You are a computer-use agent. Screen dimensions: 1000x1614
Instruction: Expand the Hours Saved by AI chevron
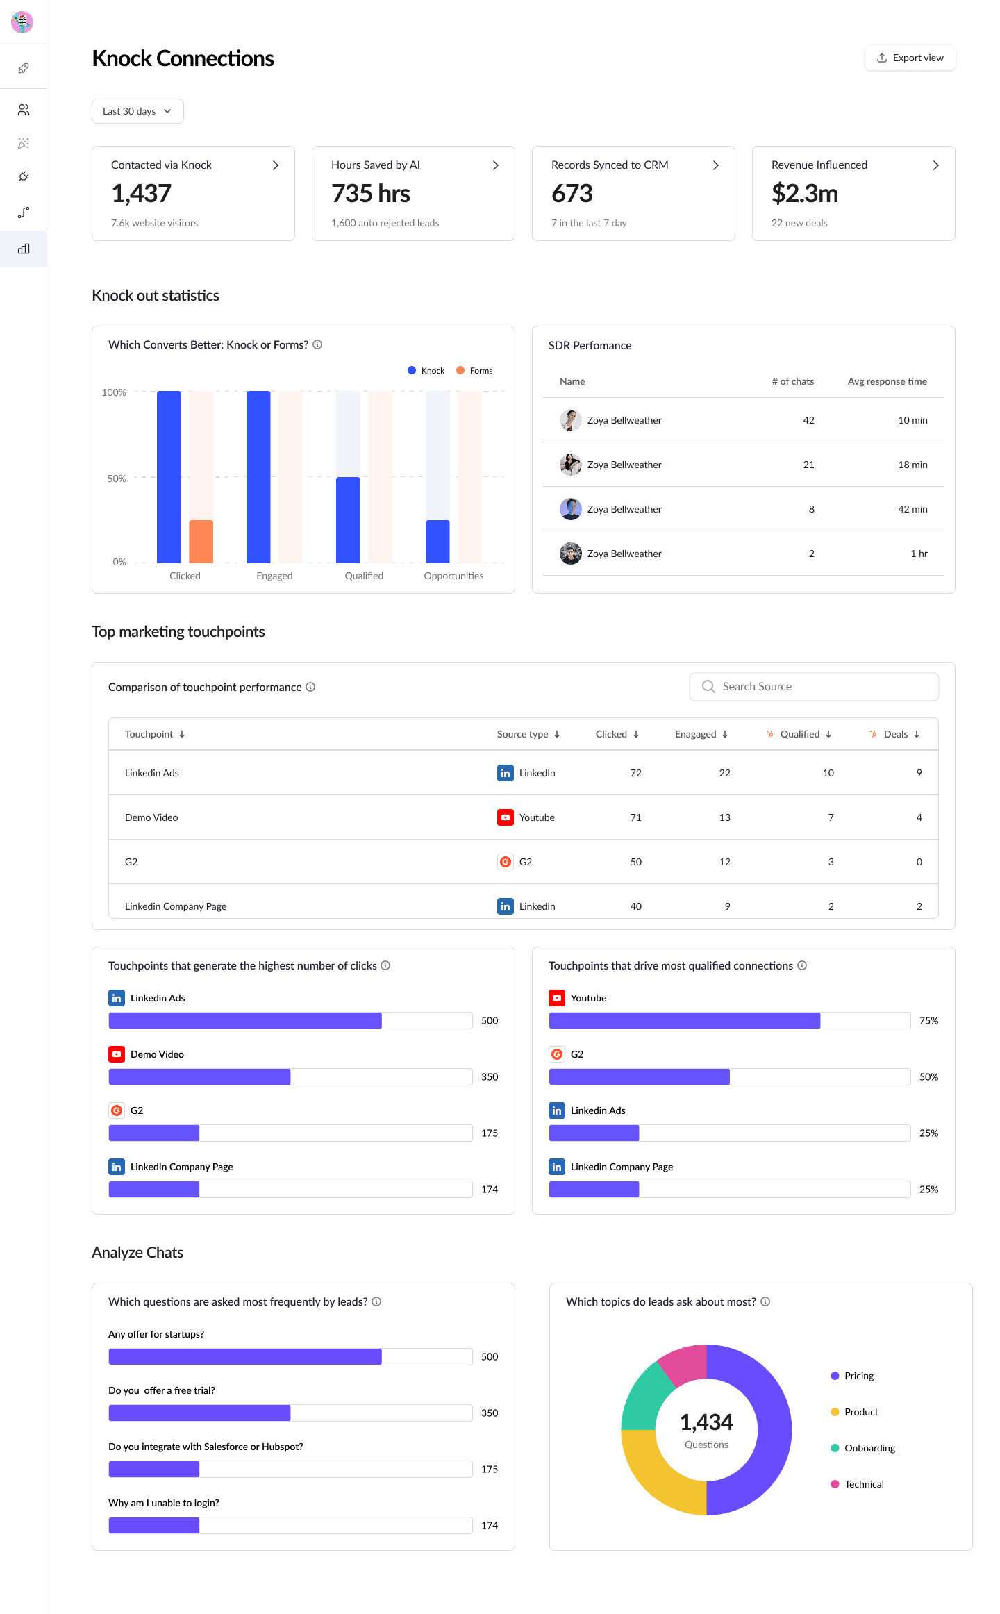pos(496,165)
